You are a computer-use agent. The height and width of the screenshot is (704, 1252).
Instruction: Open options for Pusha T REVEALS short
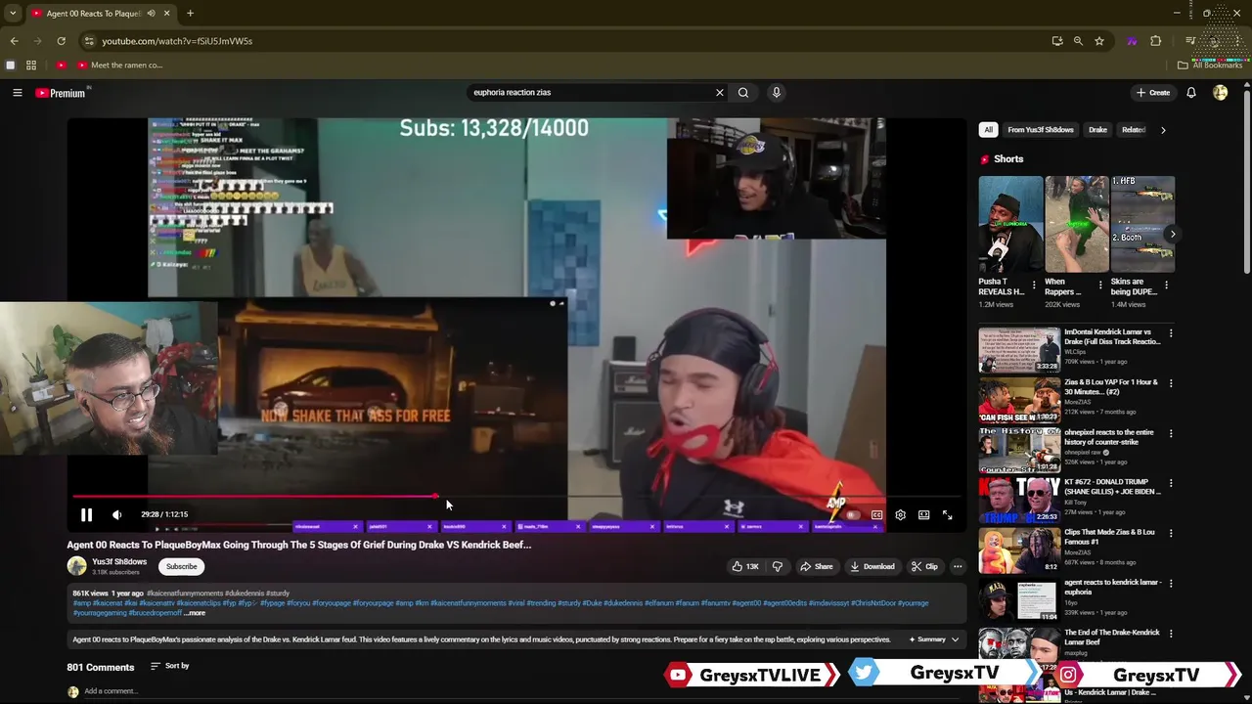[1035, 286]
